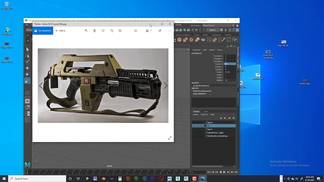Viewport: 324px width, 182px height.
Task: Open the Windows Start menu
Action: click(x=4, y=179)
